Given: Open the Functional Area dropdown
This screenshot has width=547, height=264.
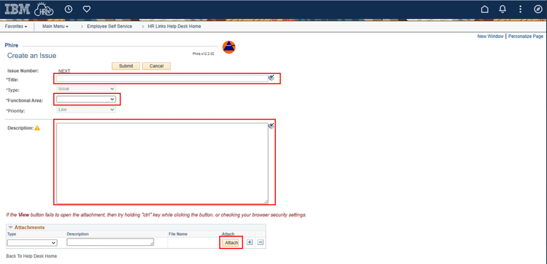Looking at the screenshot, I should (86, 99).
